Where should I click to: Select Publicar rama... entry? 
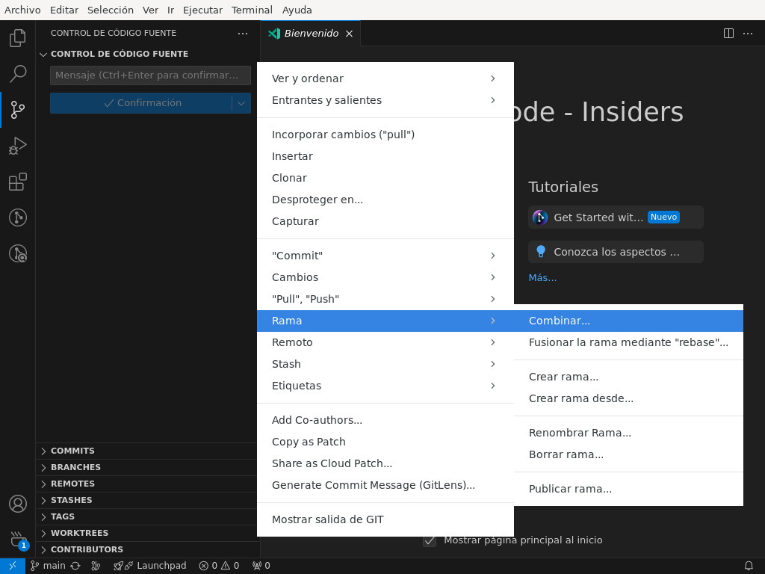pyautogui.click(x=628, y=489)
